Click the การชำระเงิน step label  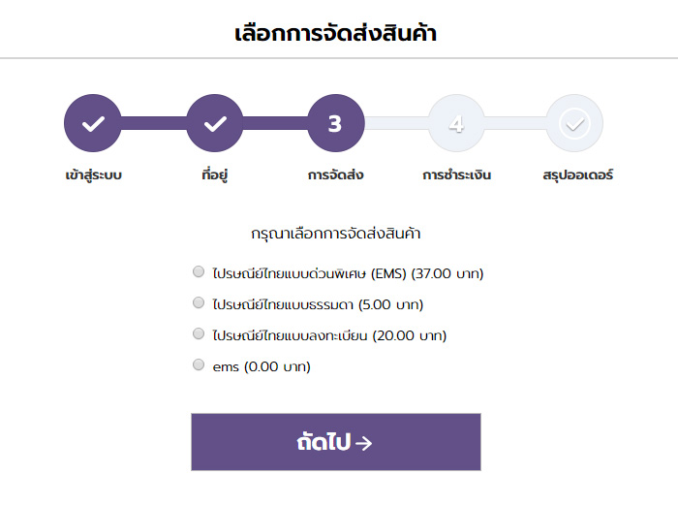click(456, 175)
